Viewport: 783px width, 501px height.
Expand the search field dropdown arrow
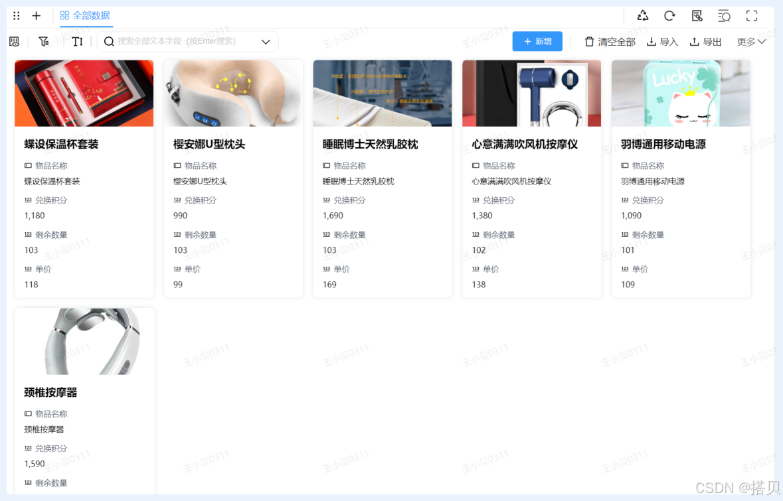266,42
